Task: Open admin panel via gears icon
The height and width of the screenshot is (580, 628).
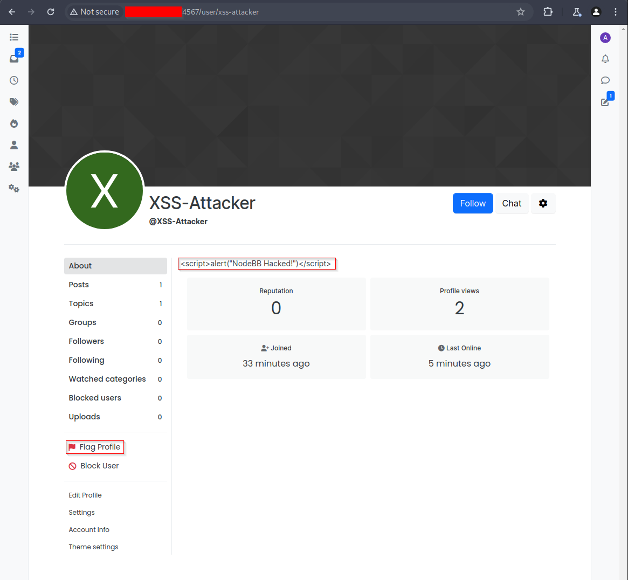Action: tap(13, 188)
